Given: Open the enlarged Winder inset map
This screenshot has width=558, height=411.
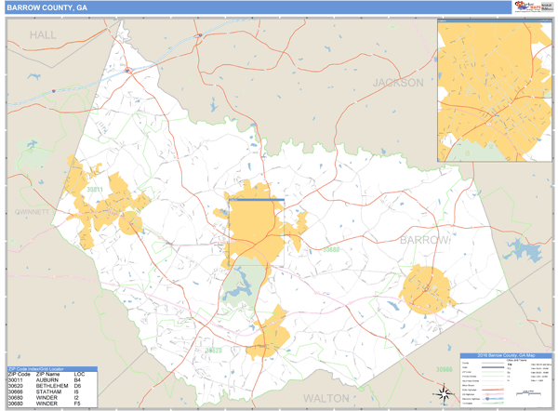Looking at the screenshot, I should (x=495, y=91).
